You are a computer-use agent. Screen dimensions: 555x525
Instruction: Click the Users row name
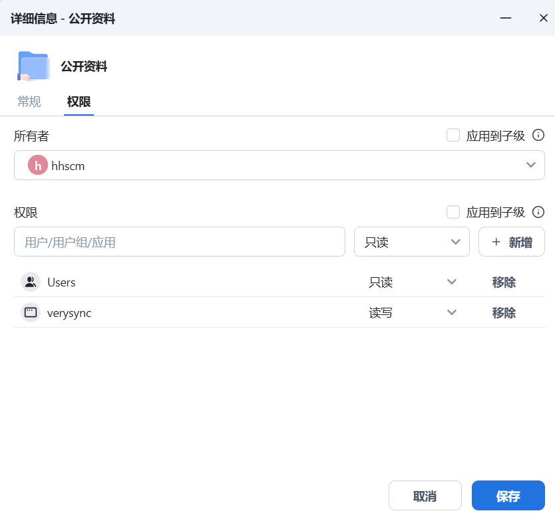61,282
